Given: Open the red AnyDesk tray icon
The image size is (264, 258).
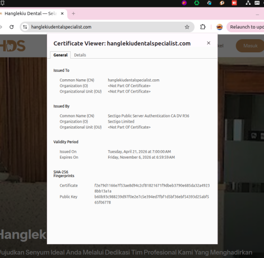Looking at the screenshot, I should pyautogui.click(x=234, y=3).
